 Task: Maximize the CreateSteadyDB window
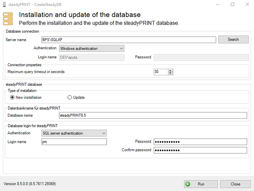[233, 5]
